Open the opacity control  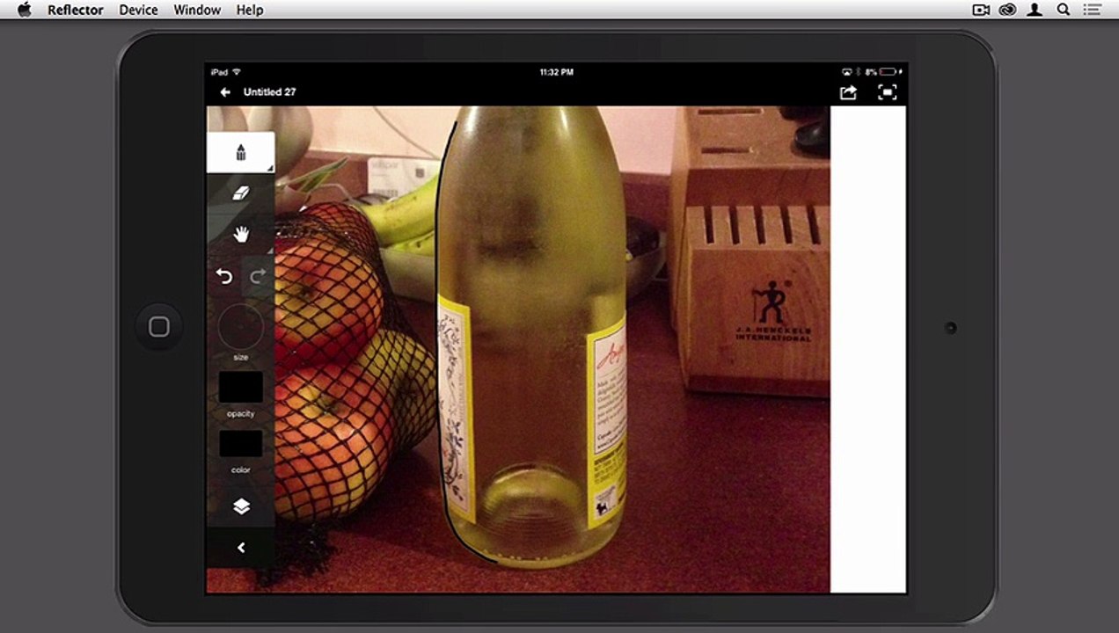click(240, 387)
